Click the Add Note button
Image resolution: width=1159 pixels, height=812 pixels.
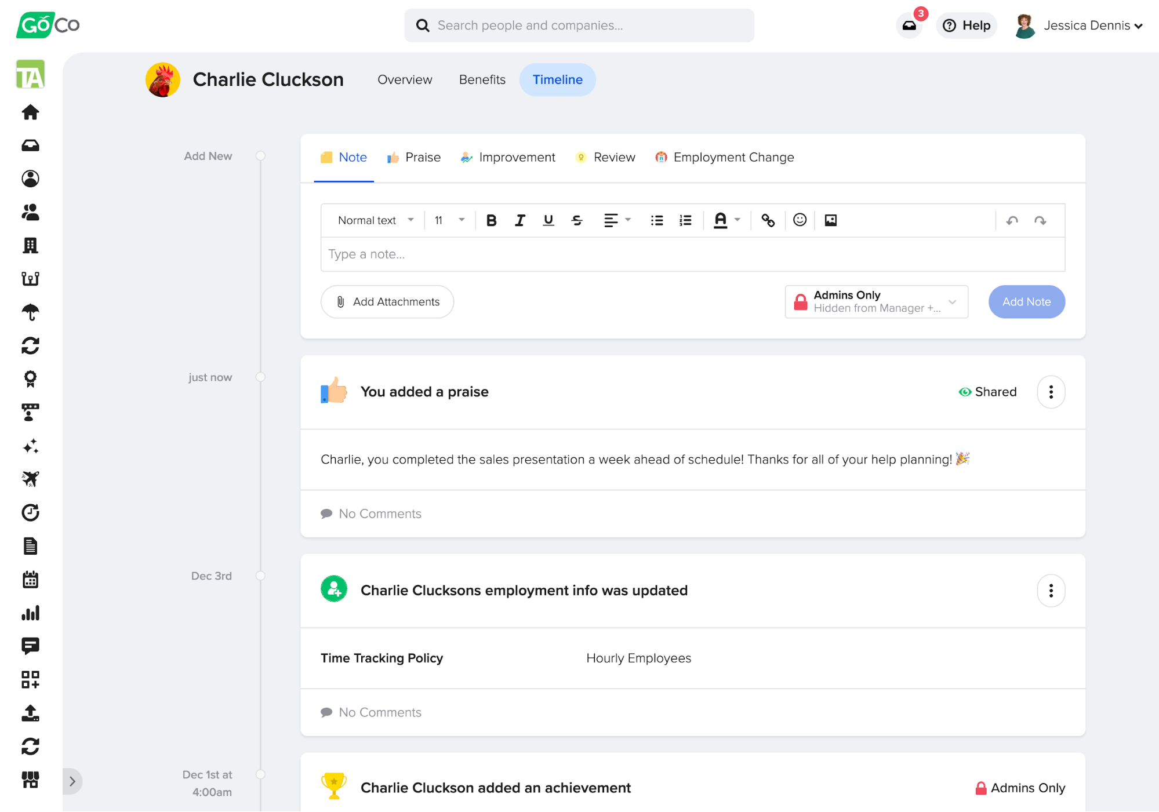[x=1027, y=302]
